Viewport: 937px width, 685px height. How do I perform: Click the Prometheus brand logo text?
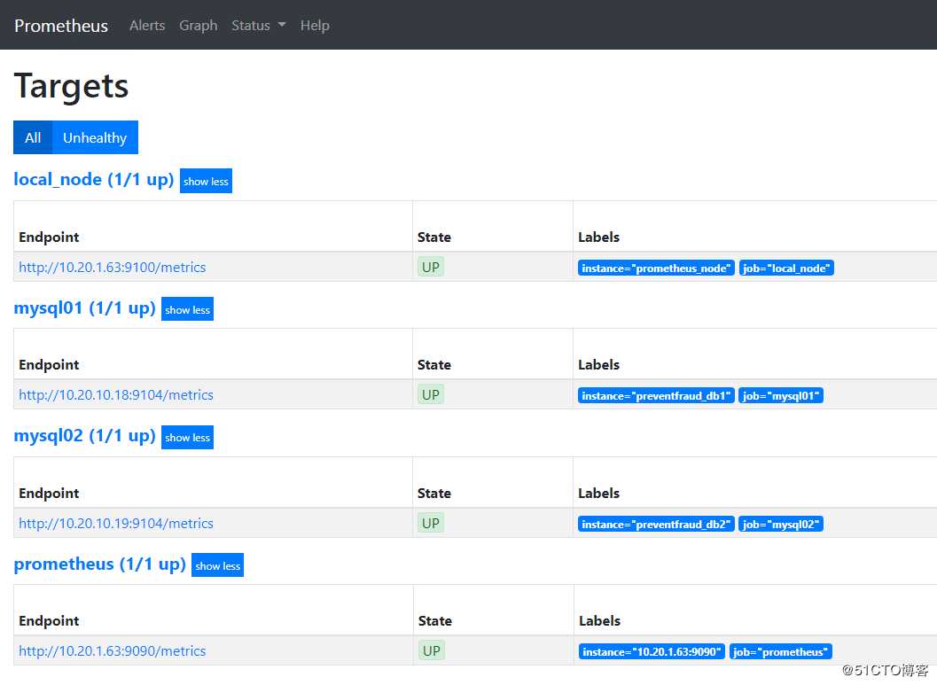click(61, 26)
